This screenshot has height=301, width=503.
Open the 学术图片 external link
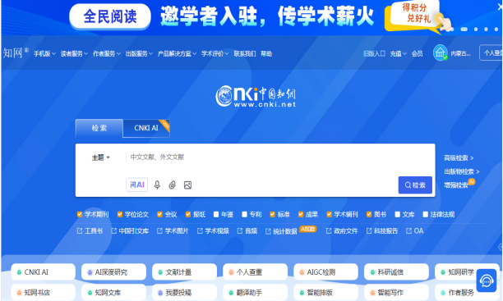(173, 230)
